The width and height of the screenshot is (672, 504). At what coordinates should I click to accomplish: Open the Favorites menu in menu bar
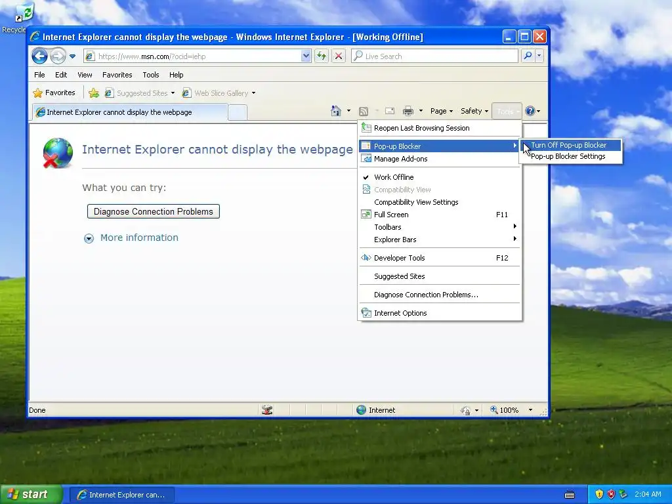(x=117, y=75)
